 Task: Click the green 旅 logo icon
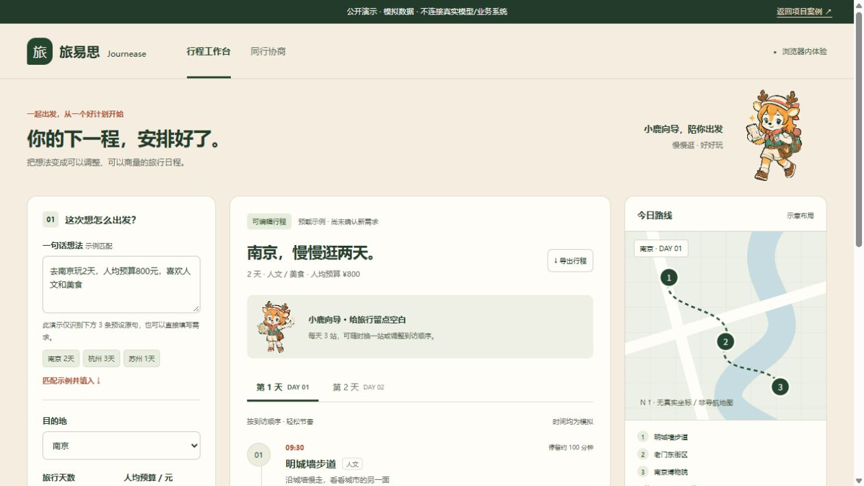click(x=40, y=51)
